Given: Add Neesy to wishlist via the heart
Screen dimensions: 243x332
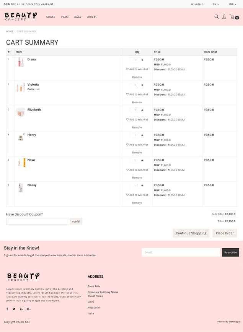Looking at the screenshot, I should coord(127,195).
